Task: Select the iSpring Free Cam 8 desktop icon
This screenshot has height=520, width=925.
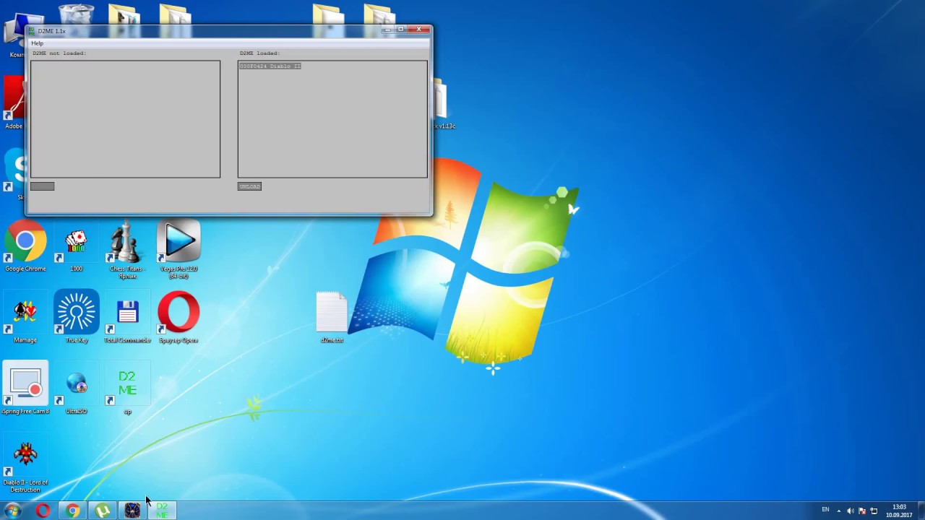Action: (x=25, y=389)
